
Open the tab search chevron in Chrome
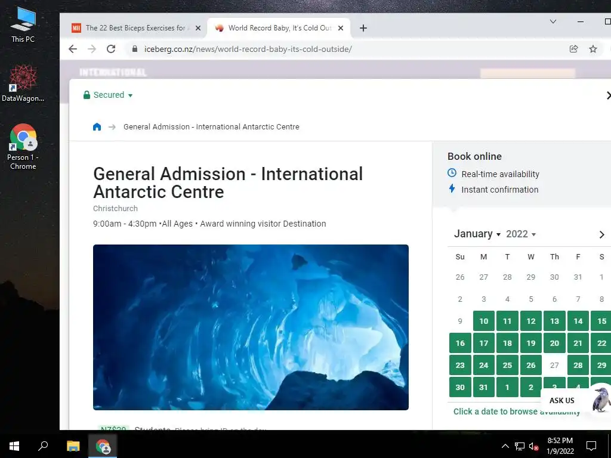553,21
